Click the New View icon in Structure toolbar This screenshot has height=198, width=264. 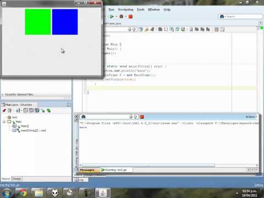pyautogui.click(x=10, y=111)
